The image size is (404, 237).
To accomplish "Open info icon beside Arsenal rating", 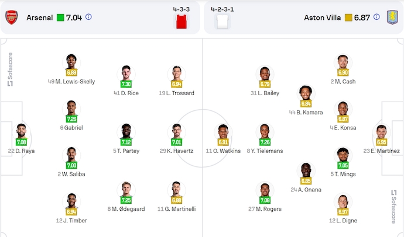I will point(88,17).
